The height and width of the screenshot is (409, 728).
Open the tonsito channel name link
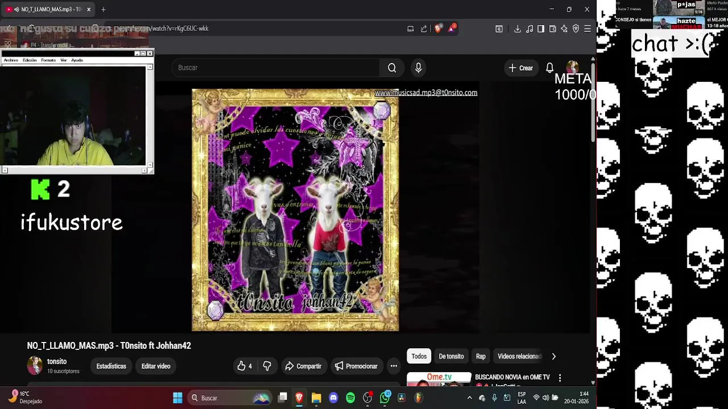57,361
